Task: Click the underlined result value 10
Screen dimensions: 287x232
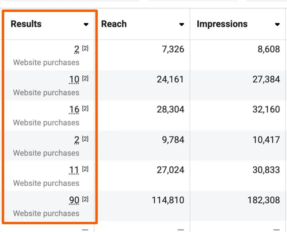Action: pyautogui.click(x=74, y=80)
